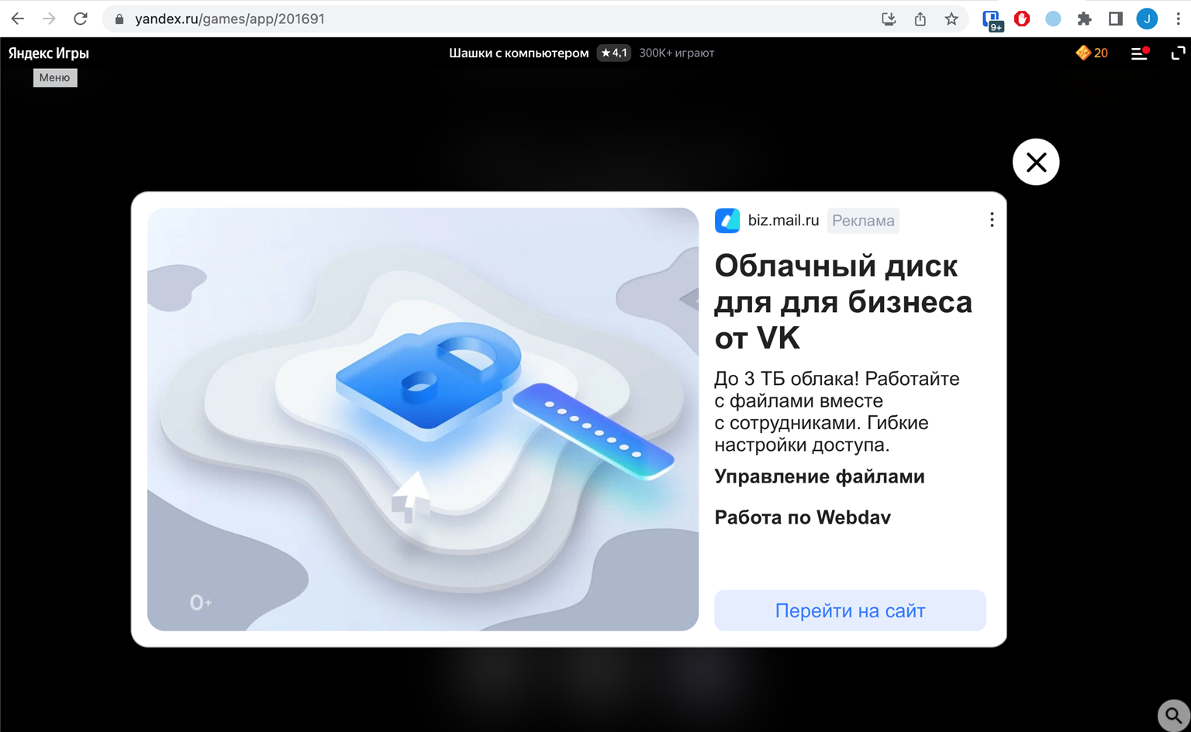Image resolution: width=1191 pixels, height=732 pixels.
Task: Bookmark this page with the star icon
Action: 951,19
